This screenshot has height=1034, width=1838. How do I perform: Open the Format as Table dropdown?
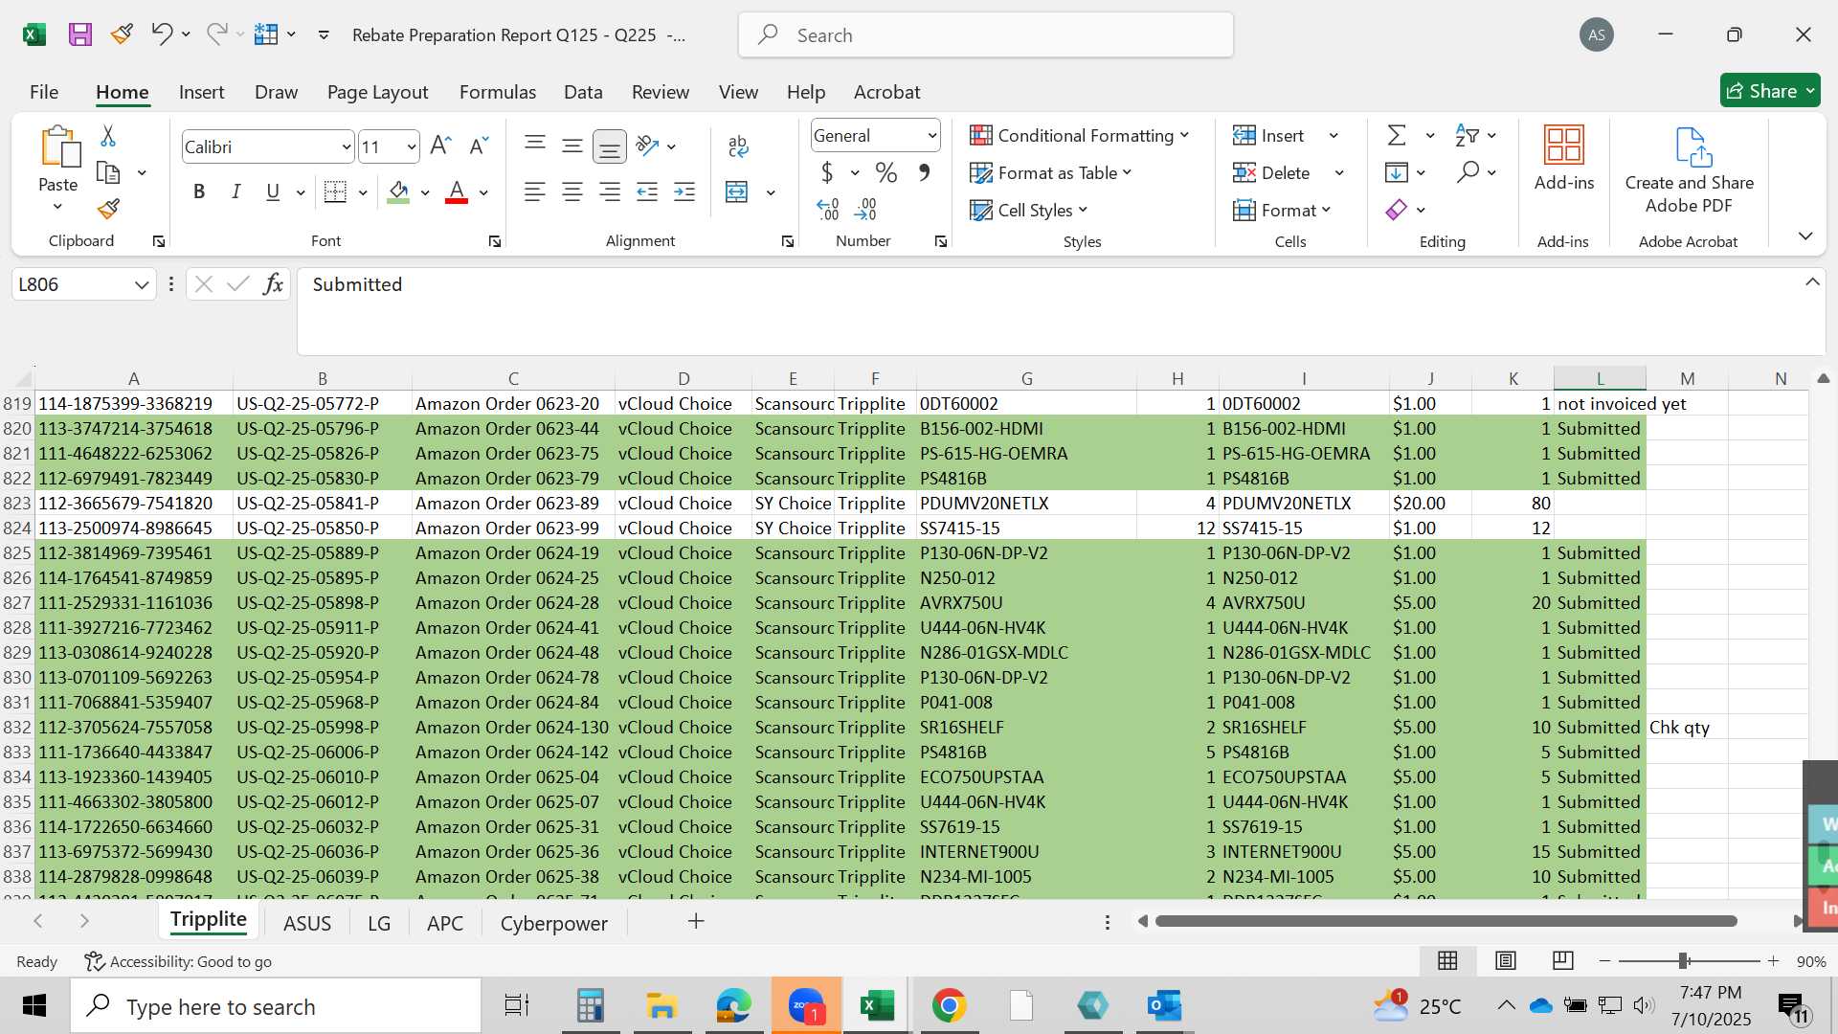(x=1050, y=173)
